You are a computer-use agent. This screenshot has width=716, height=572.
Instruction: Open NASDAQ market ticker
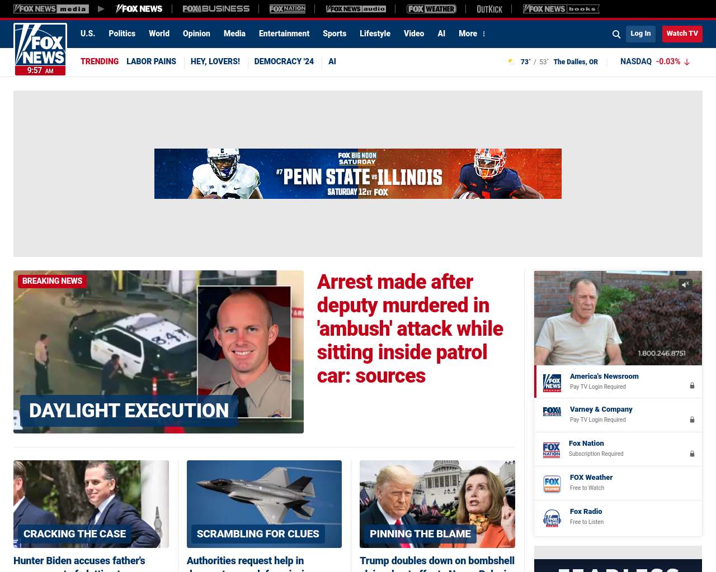(x=655, y=61)
